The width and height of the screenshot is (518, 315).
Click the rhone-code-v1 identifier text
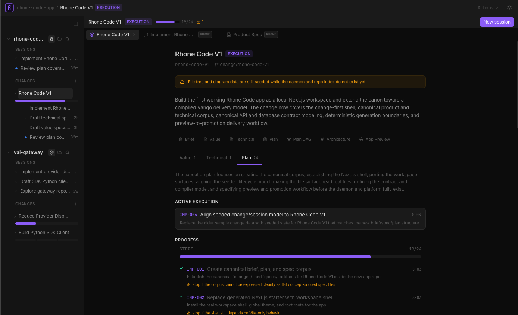[193, 65]
